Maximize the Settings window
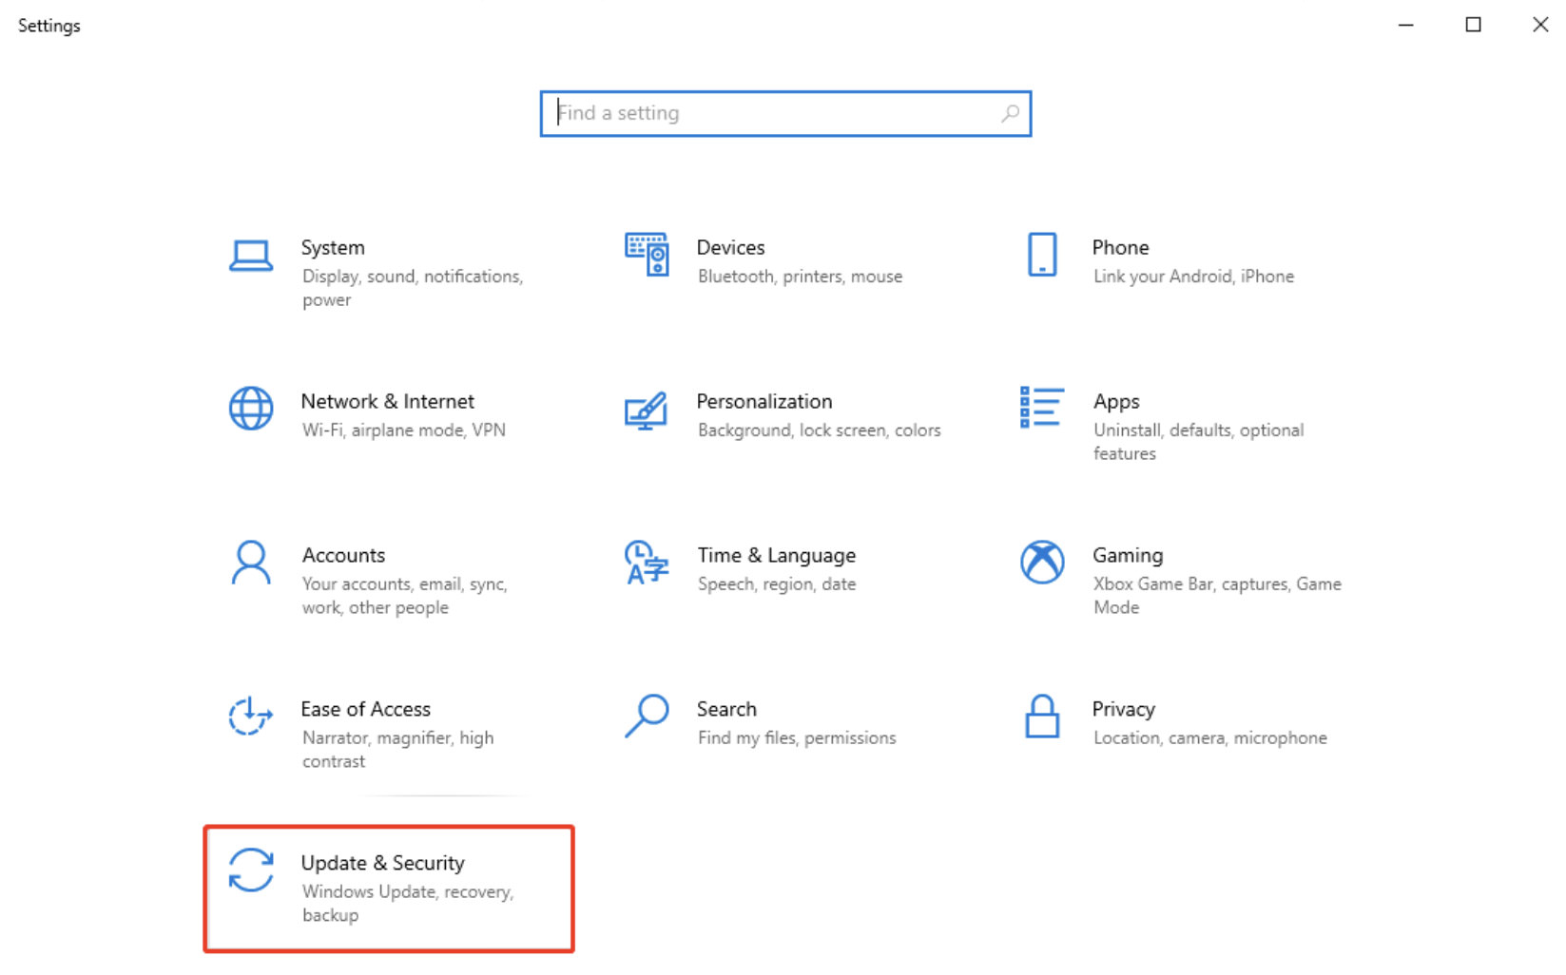1566x975 pixels. coord(1473,25)
